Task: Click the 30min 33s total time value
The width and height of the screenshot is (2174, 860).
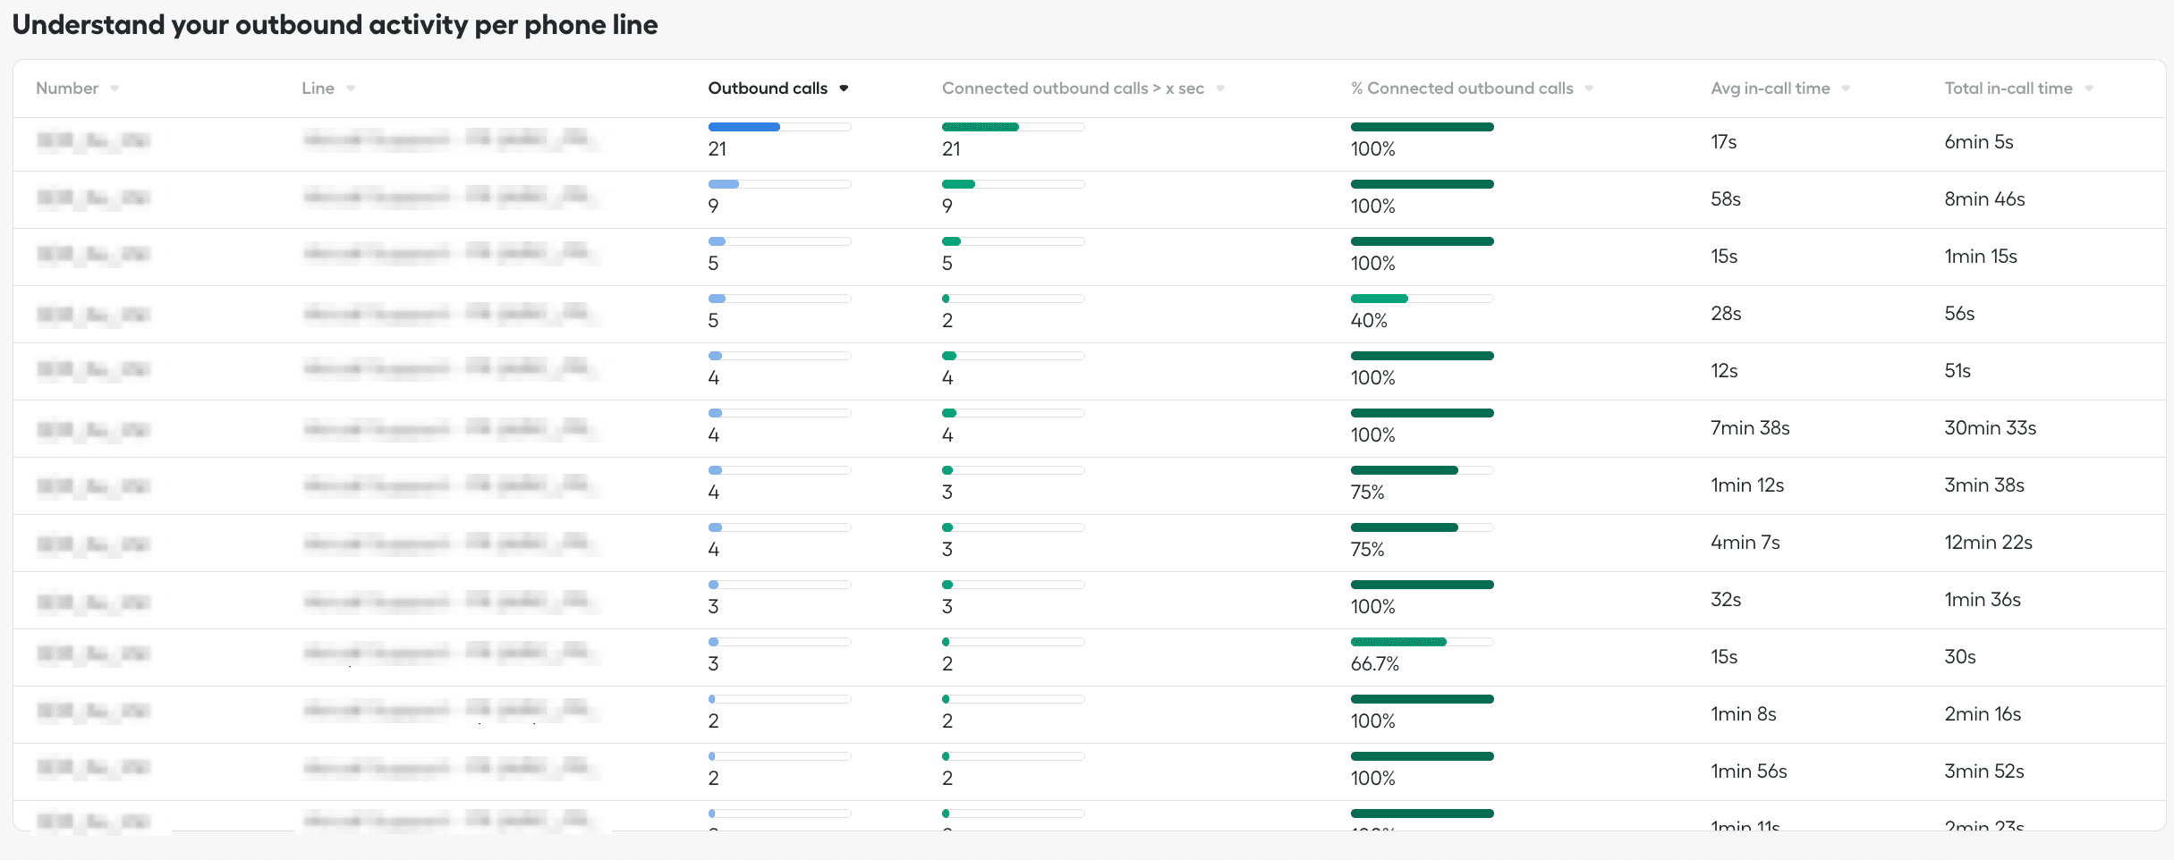Action: coord(1990,428)
